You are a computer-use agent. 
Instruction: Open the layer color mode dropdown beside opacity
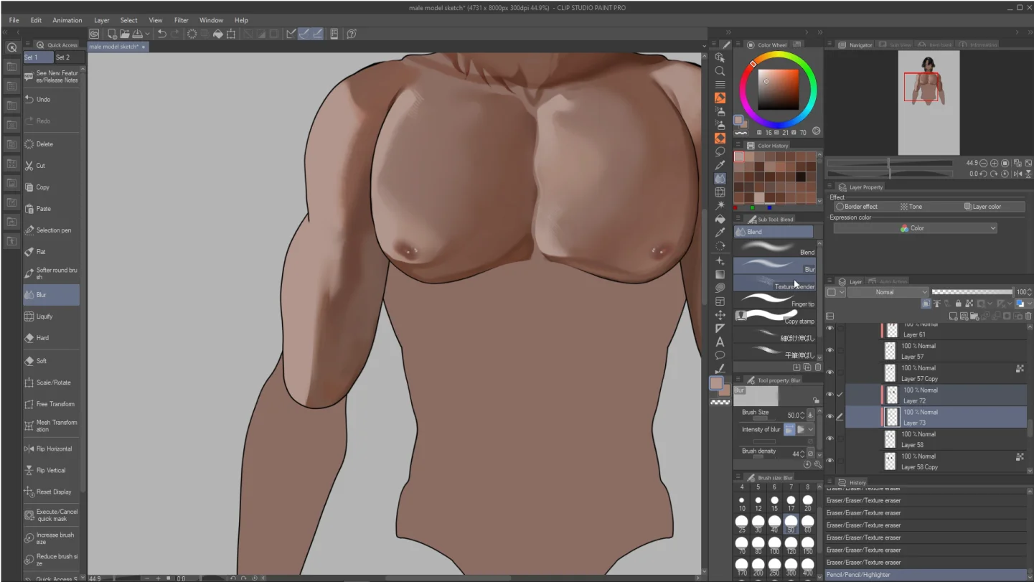(x=1025, y=304)
